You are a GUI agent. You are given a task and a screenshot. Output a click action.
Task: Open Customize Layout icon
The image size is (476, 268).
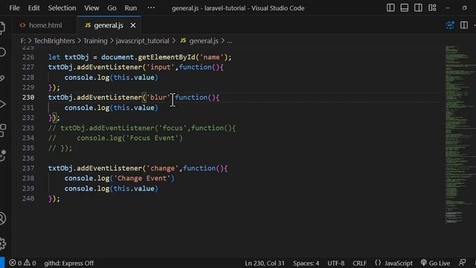(x=432, y=8)
